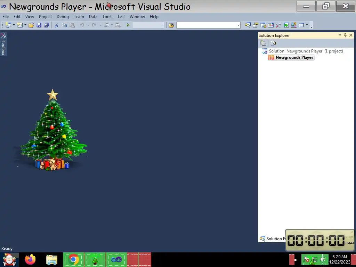356x267 pixels.
Task: Click the Navigate Backward icon
Action: click(x=106, y=25)
